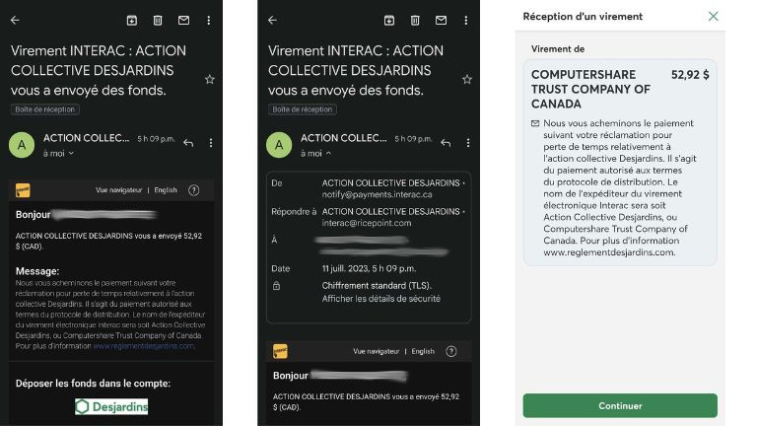Collapse recipient details 'à moi' in middle email
The width and height of the screenshot is (757, 426).
315,153
